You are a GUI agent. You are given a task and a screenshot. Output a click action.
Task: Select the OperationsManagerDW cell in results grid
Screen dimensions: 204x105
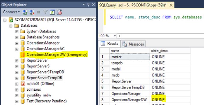[130, 100]
